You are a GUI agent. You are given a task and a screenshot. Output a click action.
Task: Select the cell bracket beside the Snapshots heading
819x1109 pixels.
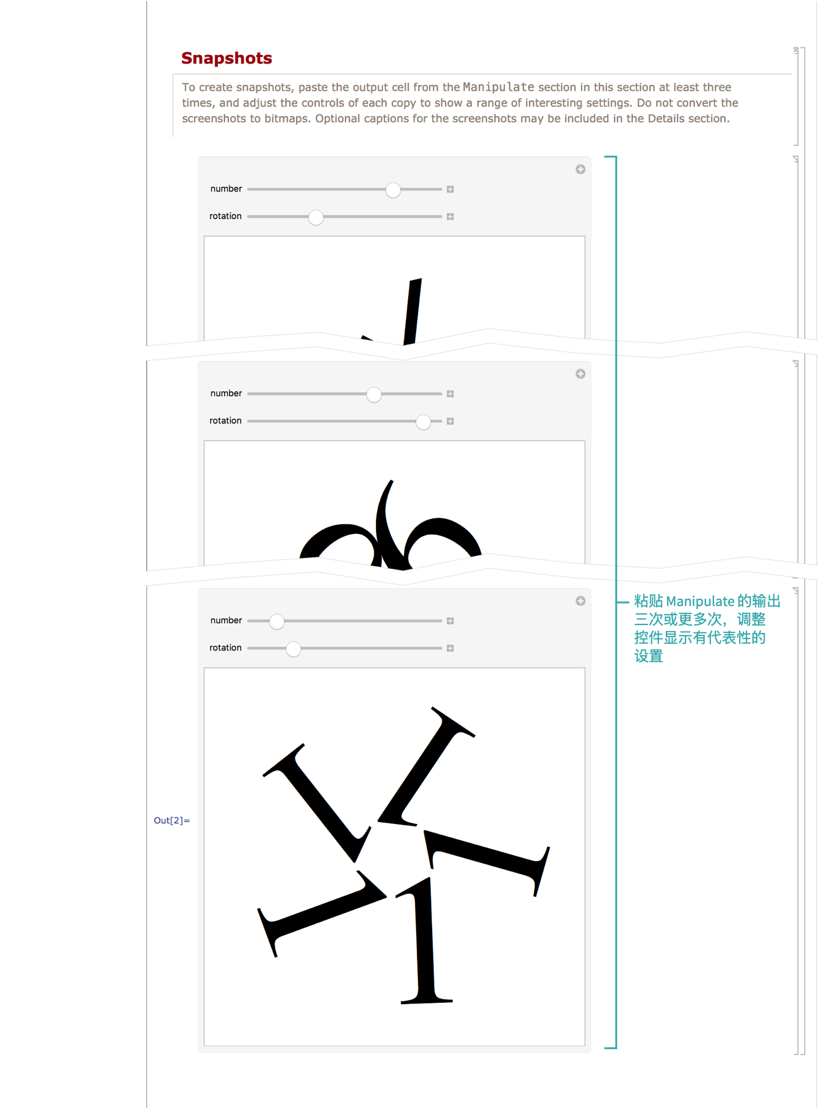pyautogui.click(x=796, y=96)
